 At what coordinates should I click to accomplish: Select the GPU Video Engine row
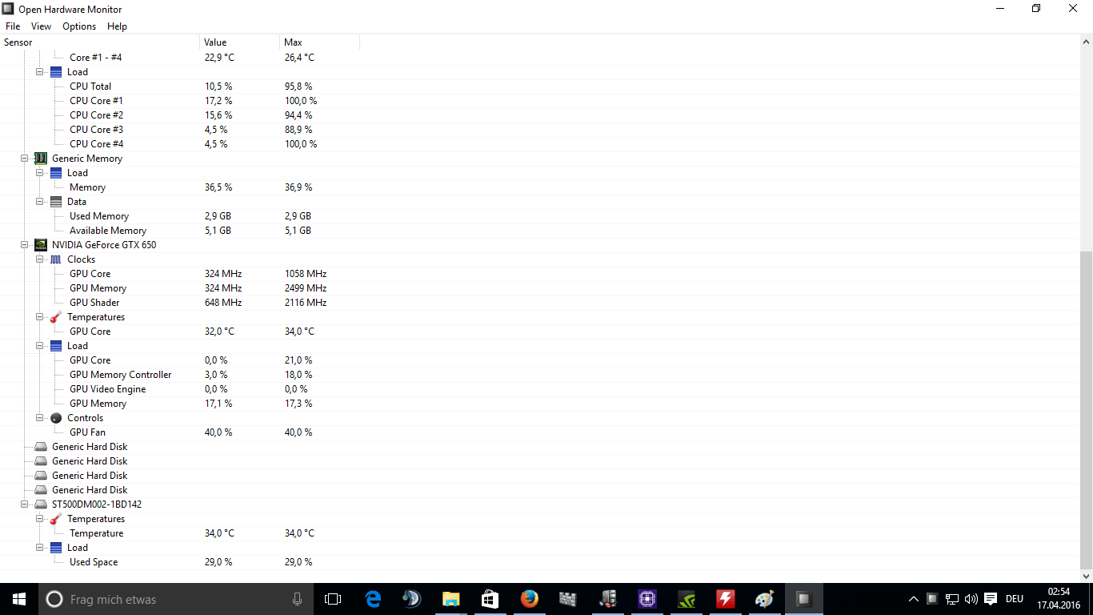540,389
